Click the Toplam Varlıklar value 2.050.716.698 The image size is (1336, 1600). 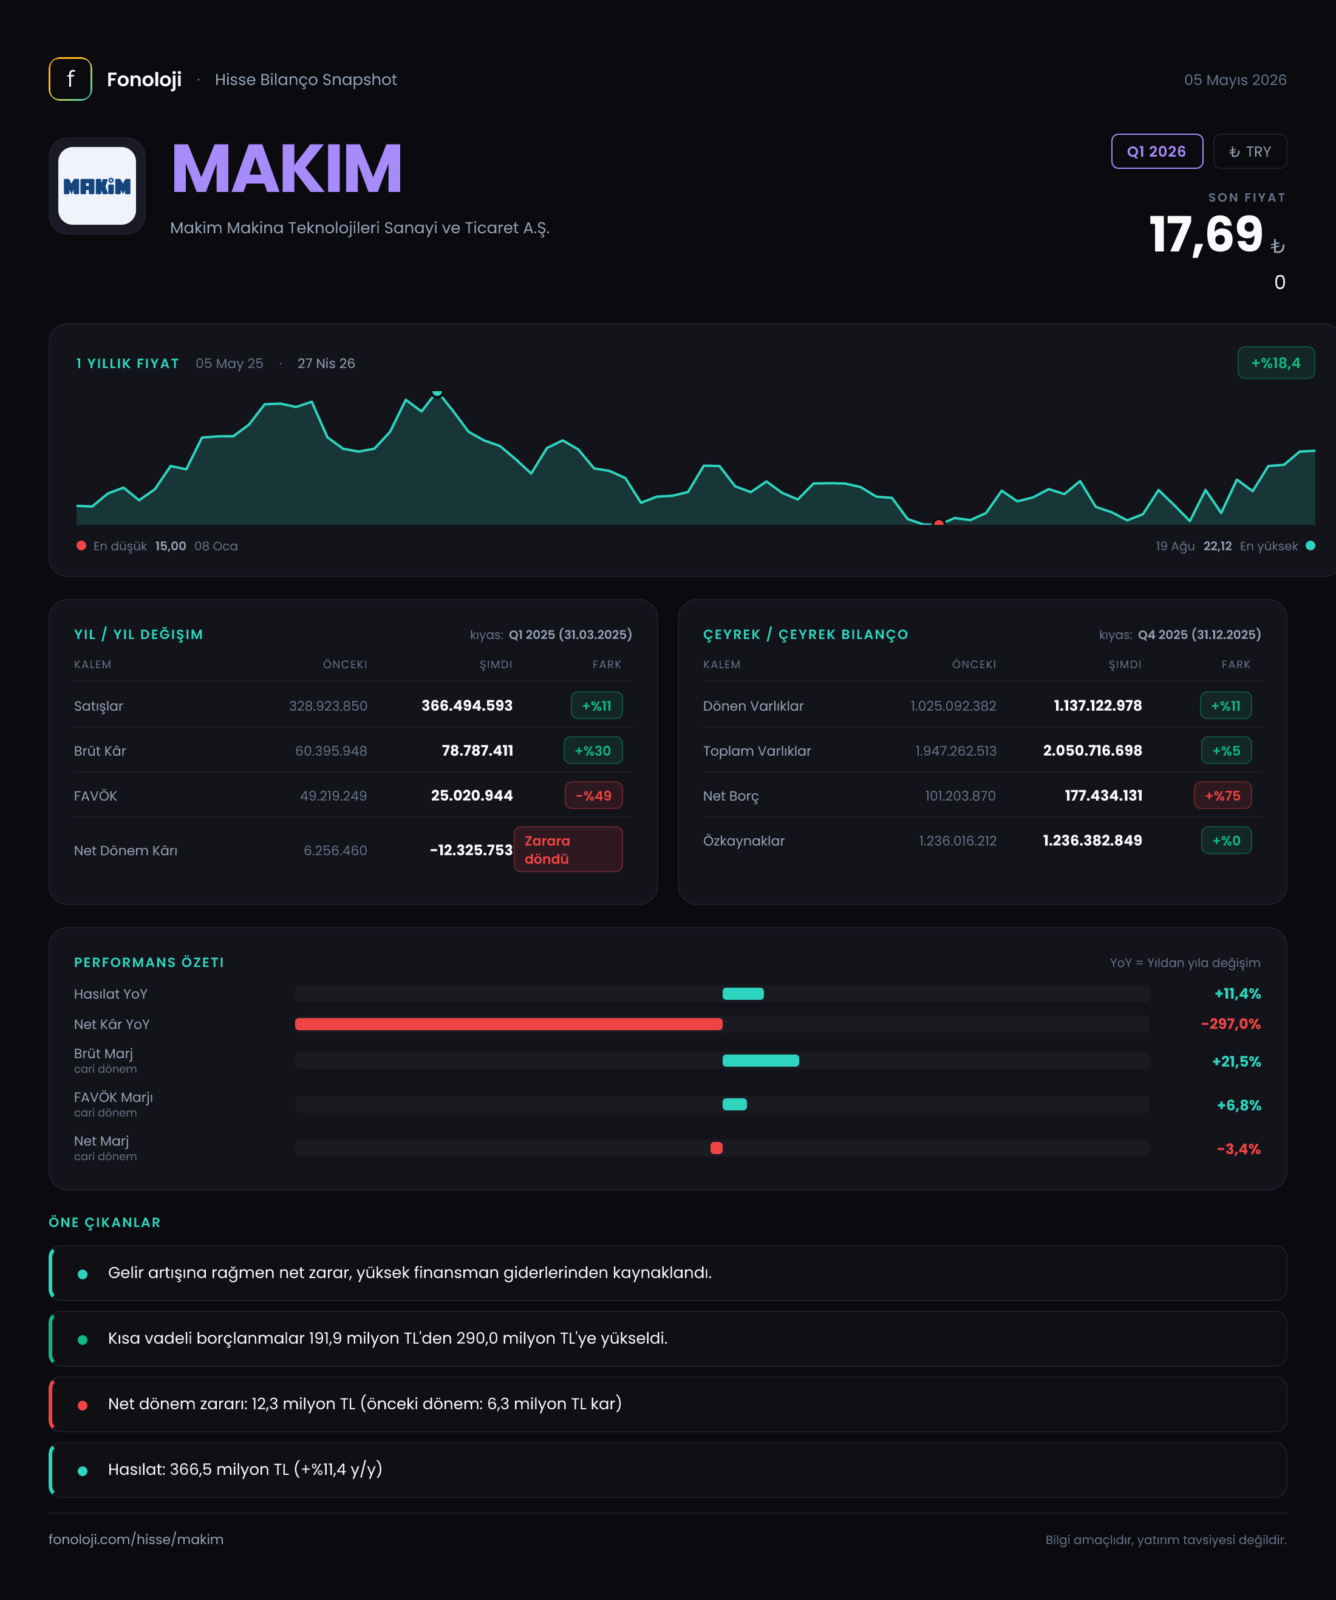1092,750
